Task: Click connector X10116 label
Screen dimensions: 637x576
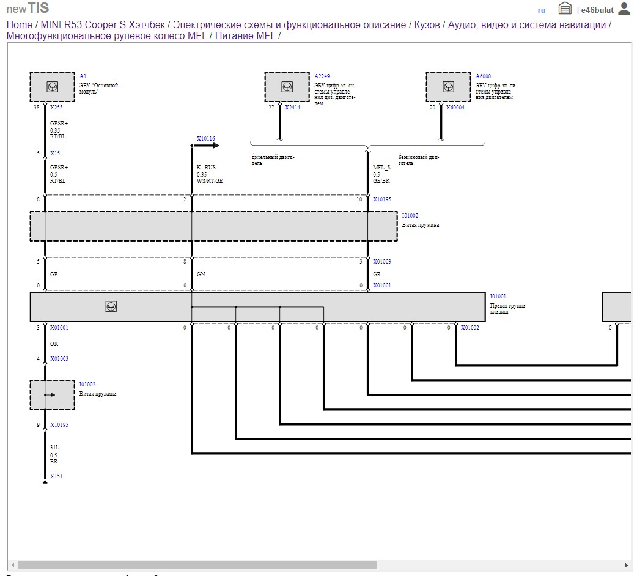Action: 206,139
